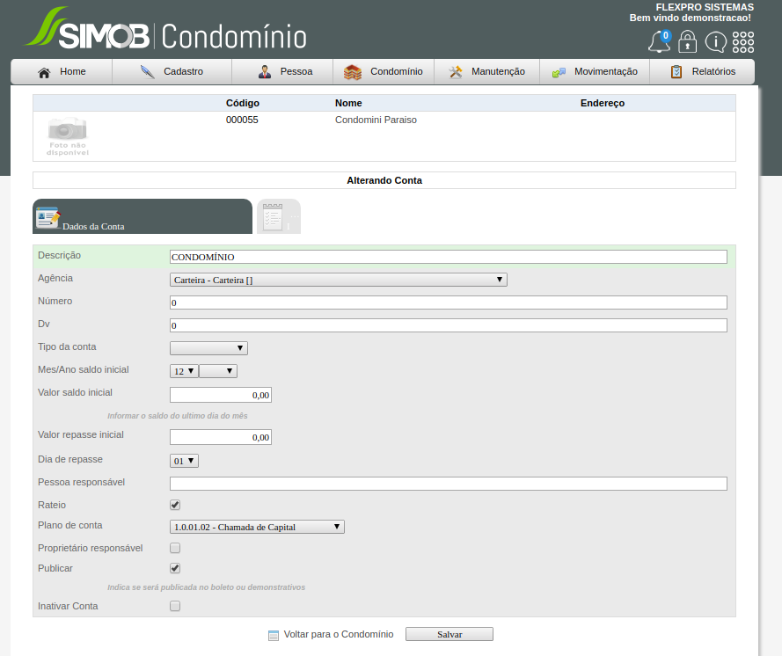This screenshot has height=656, width=782.
Task: Click the Descrição input field
Action: click(449, 257)
